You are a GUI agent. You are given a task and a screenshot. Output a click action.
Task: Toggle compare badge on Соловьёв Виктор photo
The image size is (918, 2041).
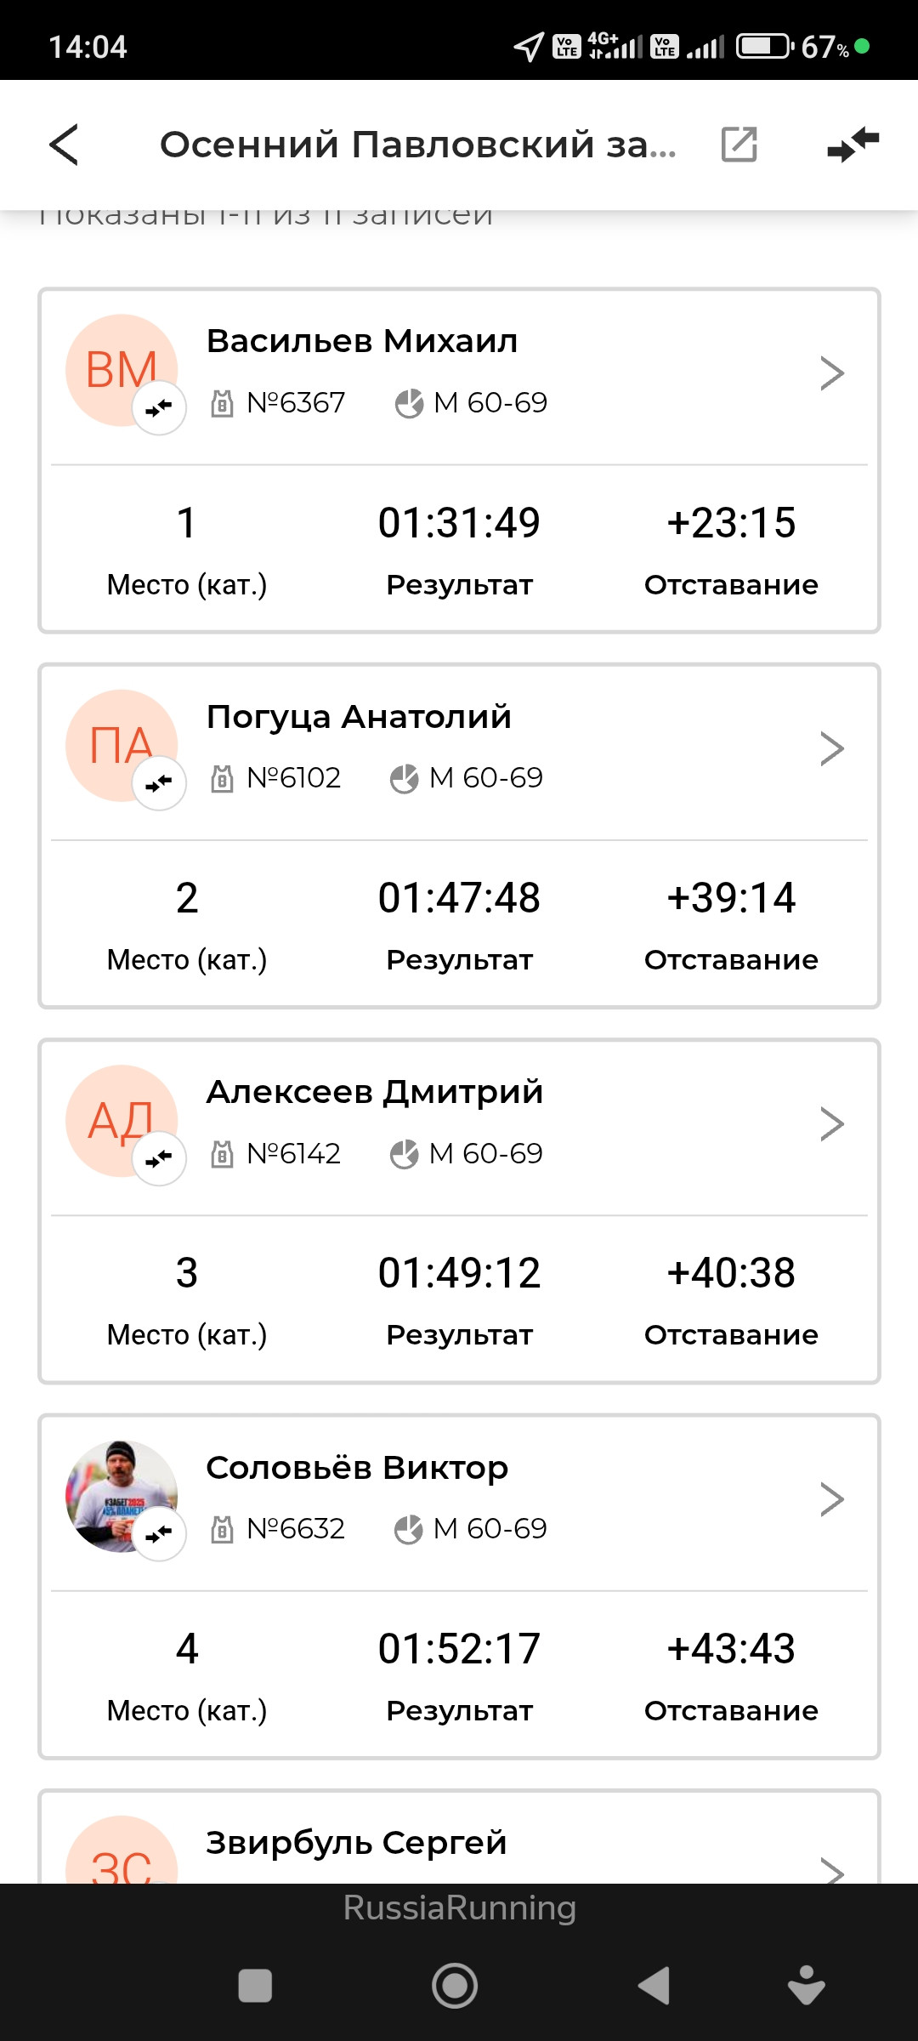coord(159,1534)
